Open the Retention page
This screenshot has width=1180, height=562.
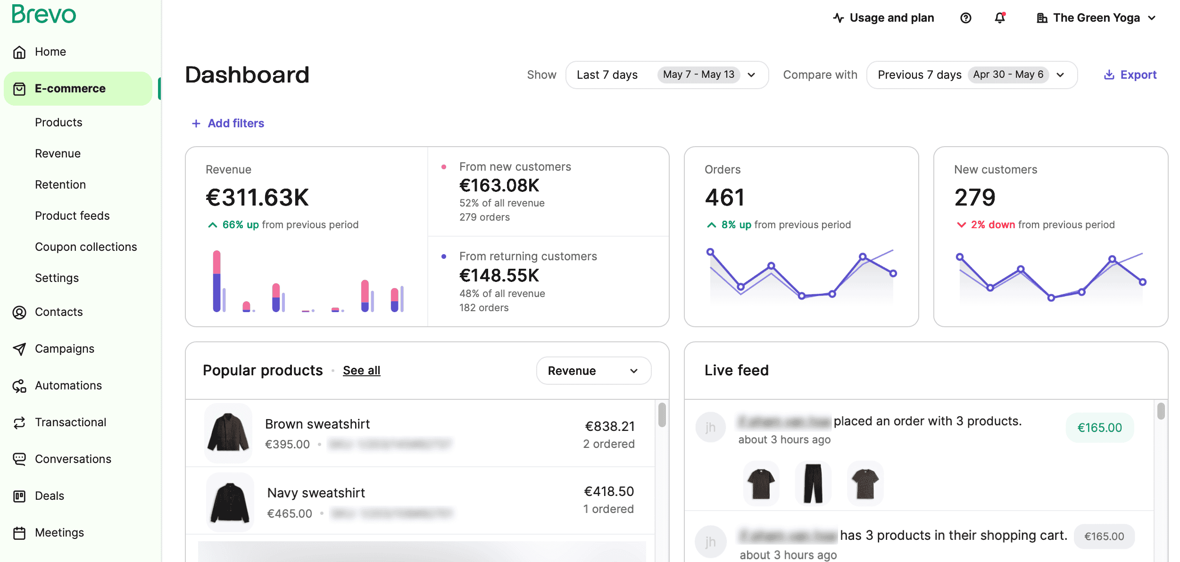[x=60, y=184]
